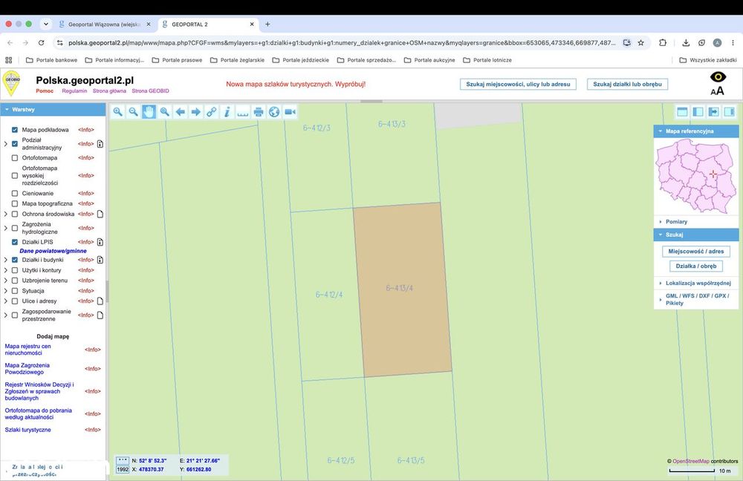Enable the Cieniowanie layer checkbox
This screenshot has width=743, height=481.
tap(15, 193)
